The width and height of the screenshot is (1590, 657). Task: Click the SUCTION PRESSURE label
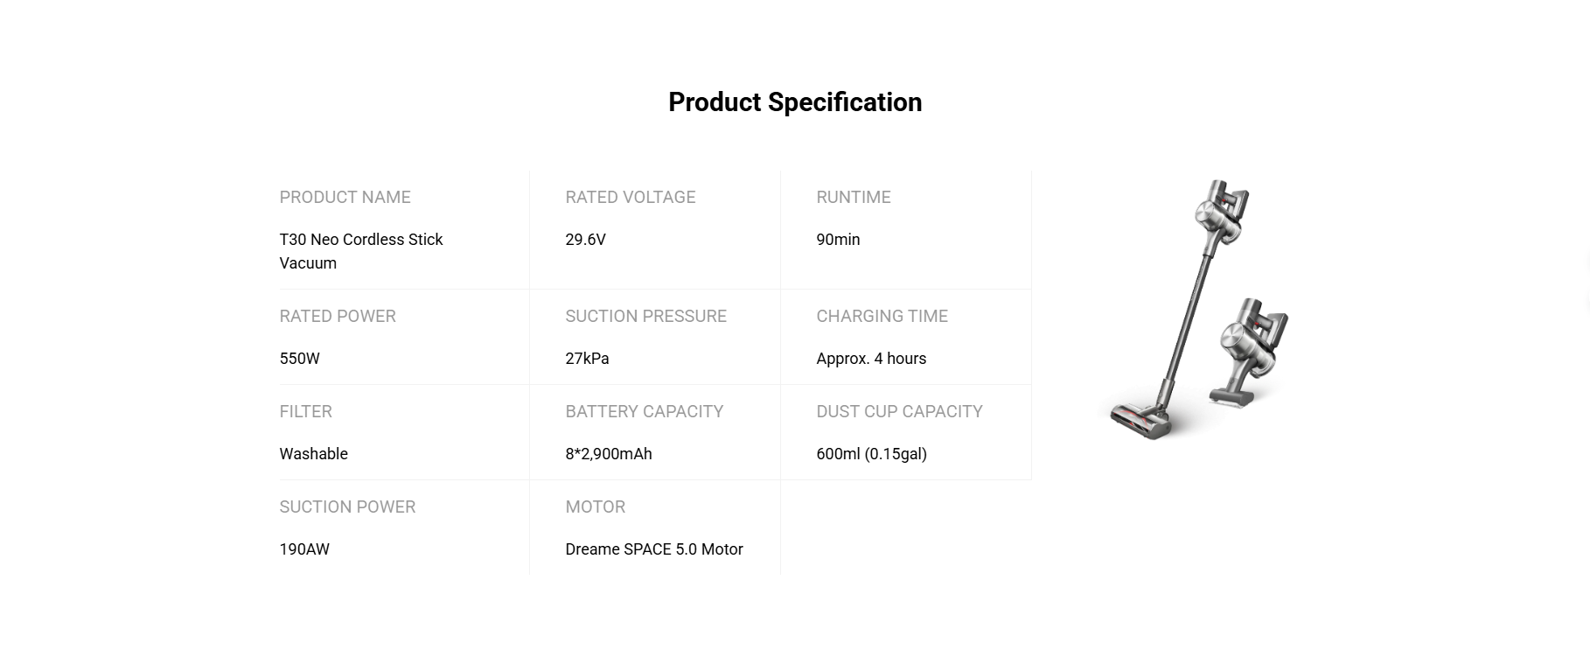pyautogui.click(x=645, y=317)
